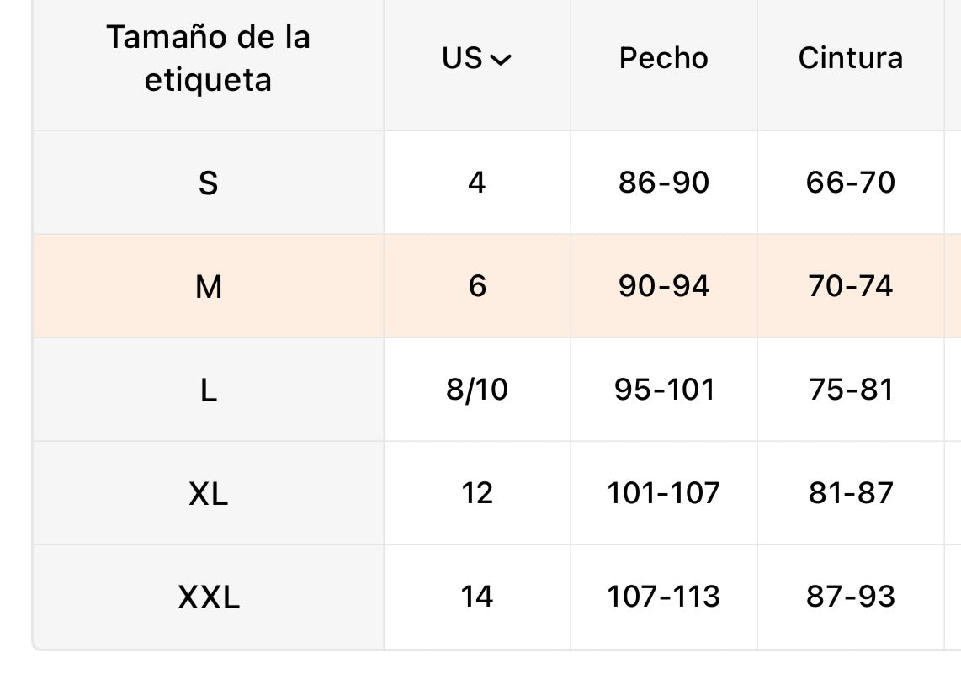961x674 pixels.
Task: Click the Pecho column header
Action: (664, 59)
